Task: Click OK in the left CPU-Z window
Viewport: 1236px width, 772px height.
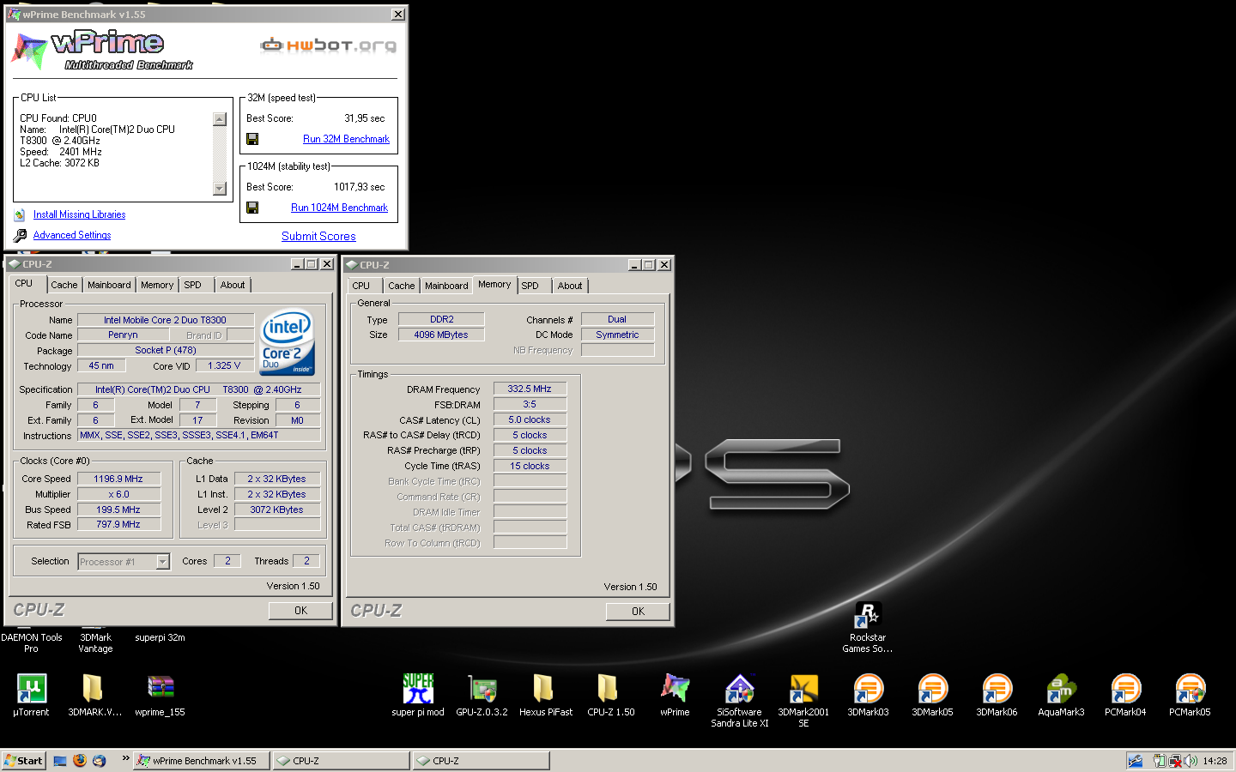Action: point(300,611)
